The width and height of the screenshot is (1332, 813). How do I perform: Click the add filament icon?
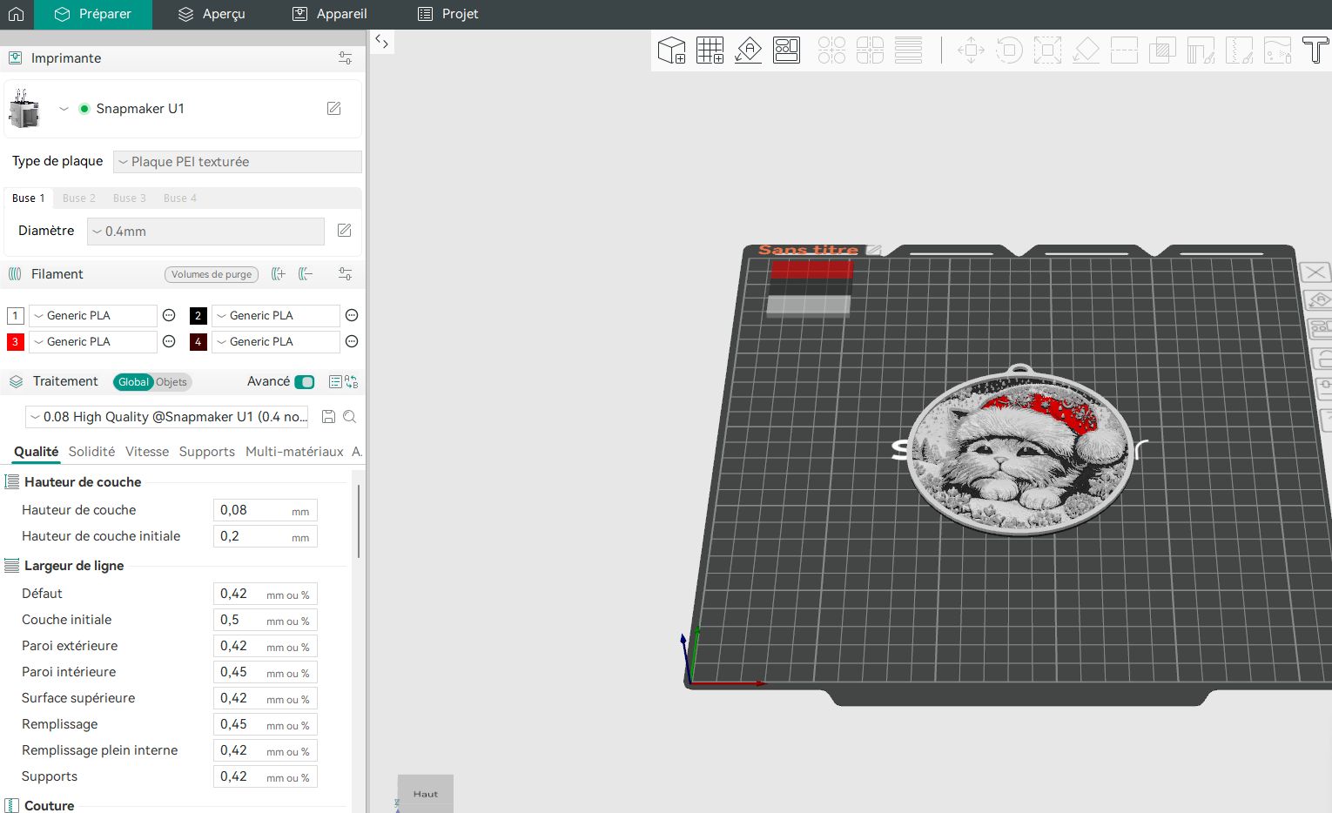pyautogui.click(x=279, y=274)
